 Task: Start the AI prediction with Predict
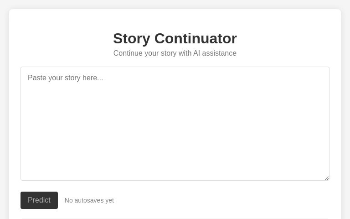(x=39, y=200)
